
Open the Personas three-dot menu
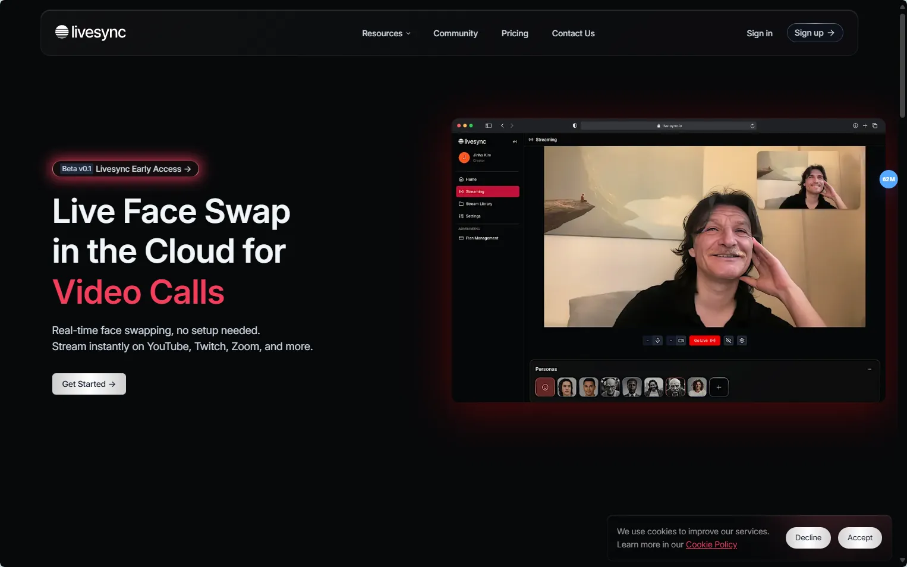[869, 369]
